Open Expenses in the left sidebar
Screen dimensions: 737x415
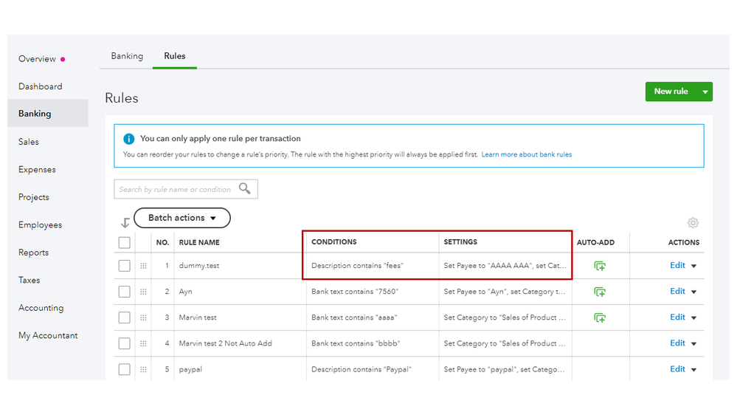(37, 169)
